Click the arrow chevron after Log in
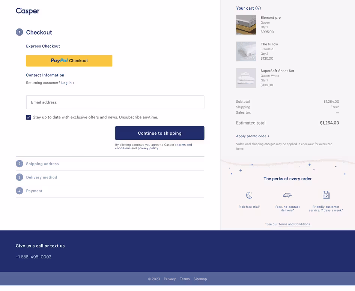The image size is (355, 291). (74, 83)
